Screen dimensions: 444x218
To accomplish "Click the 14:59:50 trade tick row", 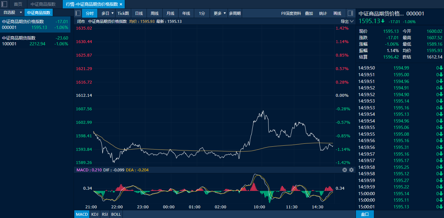I will (400, 68).
